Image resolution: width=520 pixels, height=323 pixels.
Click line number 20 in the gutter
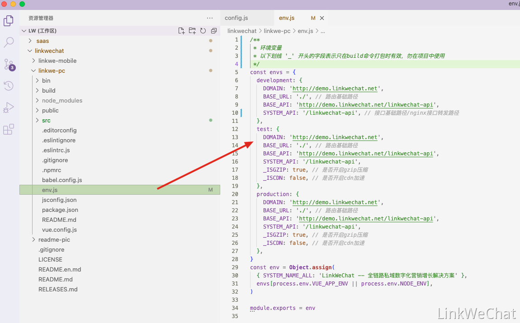click(x=235, y=194)
